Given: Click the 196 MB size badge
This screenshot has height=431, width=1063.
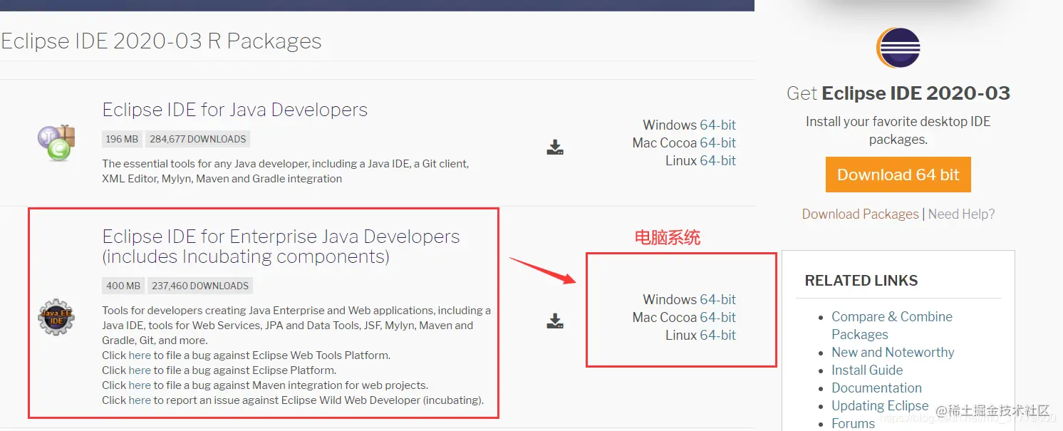Looking at the screenshot, I should [x=122, y=139].
